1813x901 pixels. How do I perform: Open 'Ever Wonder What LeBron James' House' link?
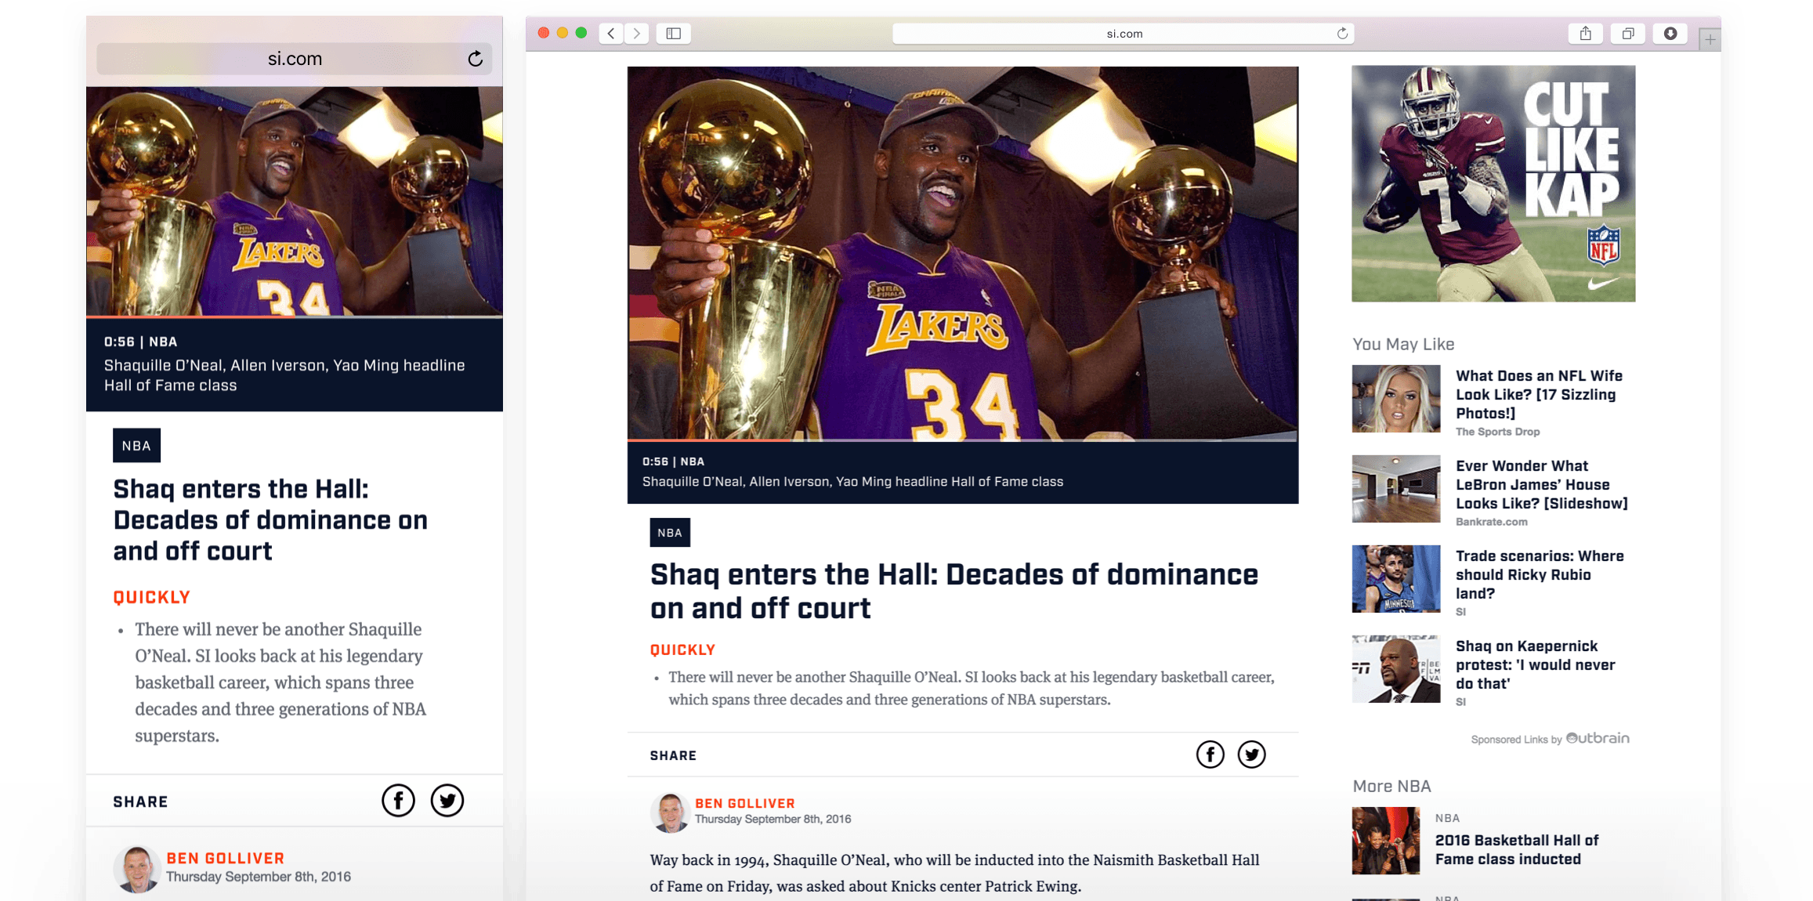pos(1541,484)
